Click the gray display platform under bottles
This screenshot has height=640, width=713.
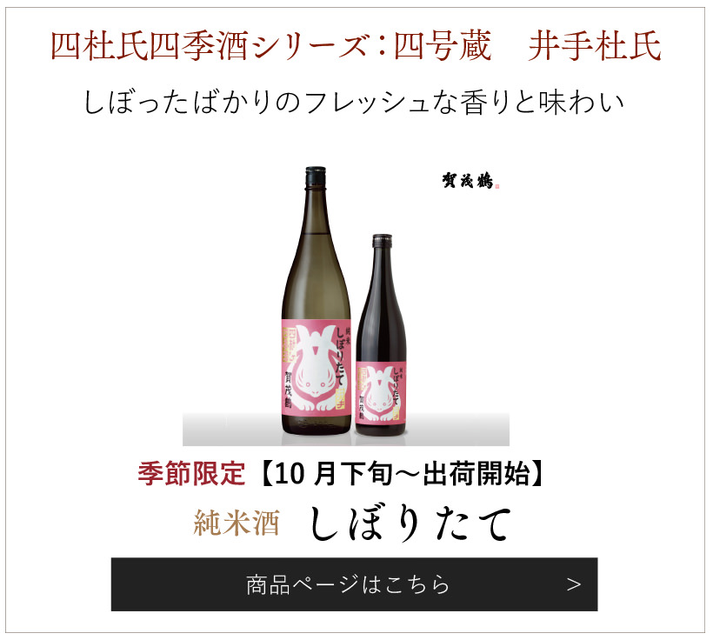click(346, 430)
